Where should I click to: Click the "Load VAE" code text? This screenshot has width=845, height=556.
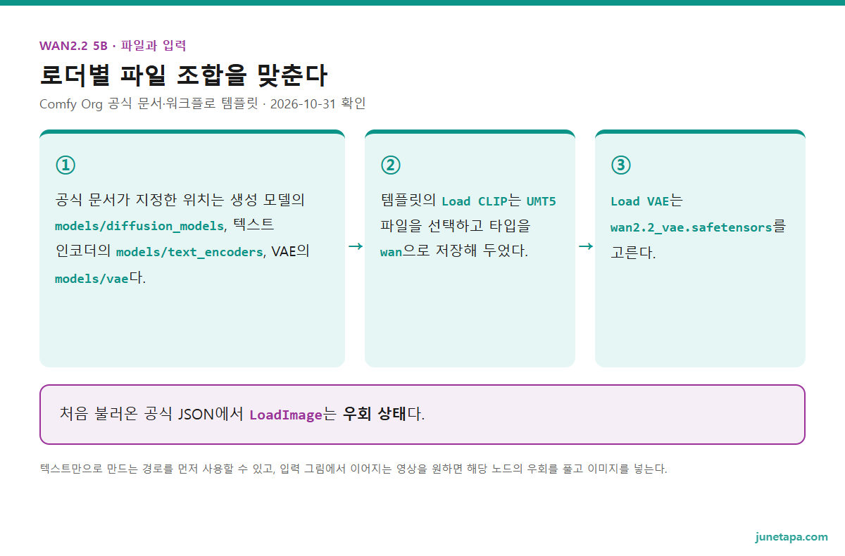(x=639, y=201)
